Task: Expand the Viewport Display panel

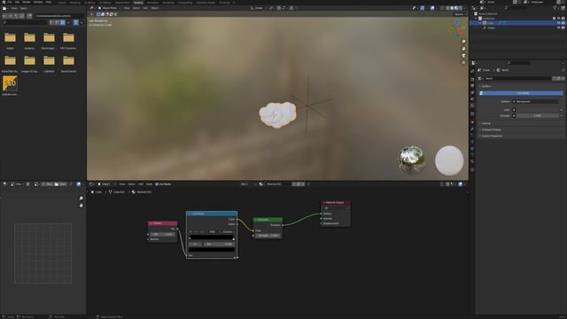Action: (x=491, y=129)
